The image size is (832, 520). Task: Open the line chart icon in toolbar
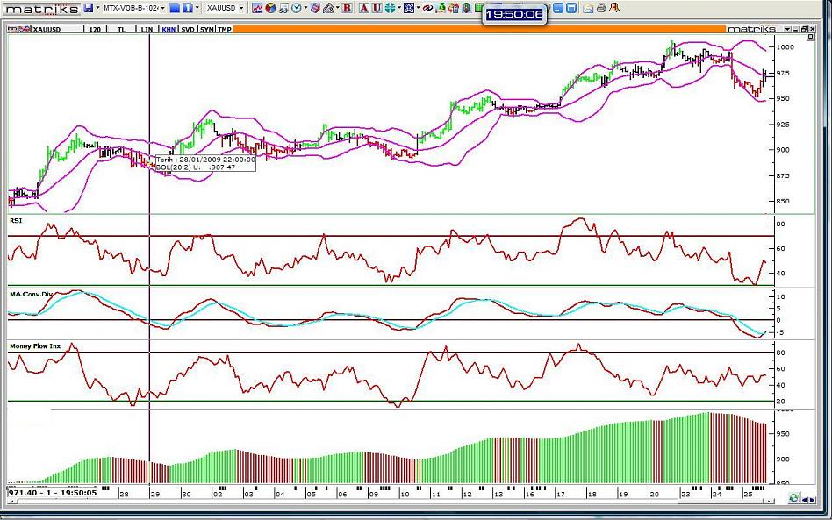[256, 8]
